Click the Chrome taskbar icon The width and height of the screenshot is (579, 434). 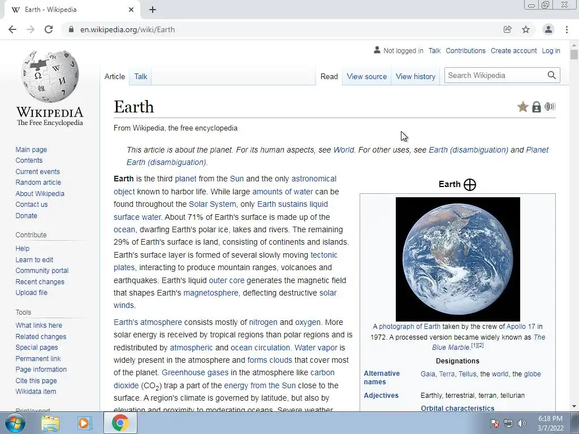point(120,423)
